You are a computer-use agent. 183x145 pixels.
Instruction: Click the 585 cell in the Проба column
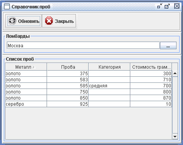(68, 86)
